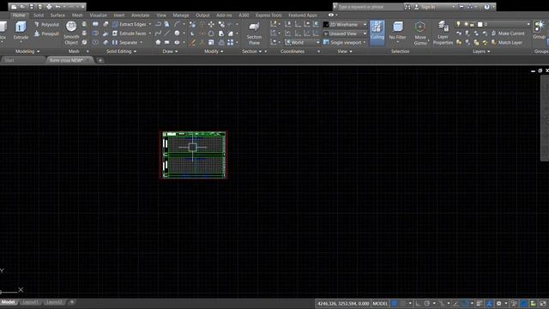Click the undo arrow in quick access toolbar

(57, 7)
